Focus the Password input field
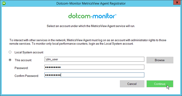Image resolution: width=182 pixels, height=96 pixels. coord(94,67)
